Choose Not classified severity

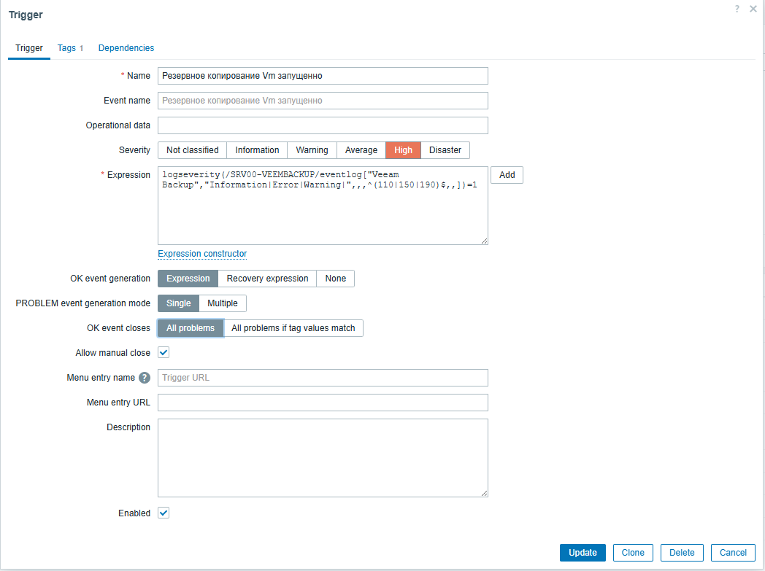[192, 150]
